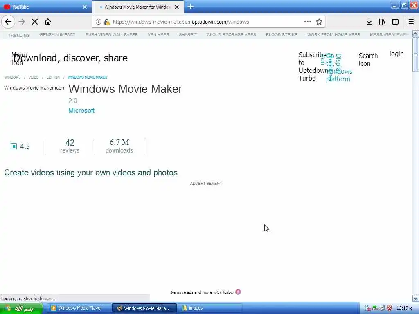Click the Windows Movie Maker icon placeholder
This screenshot has width=419, height=314.
click(x=34, y=88)
